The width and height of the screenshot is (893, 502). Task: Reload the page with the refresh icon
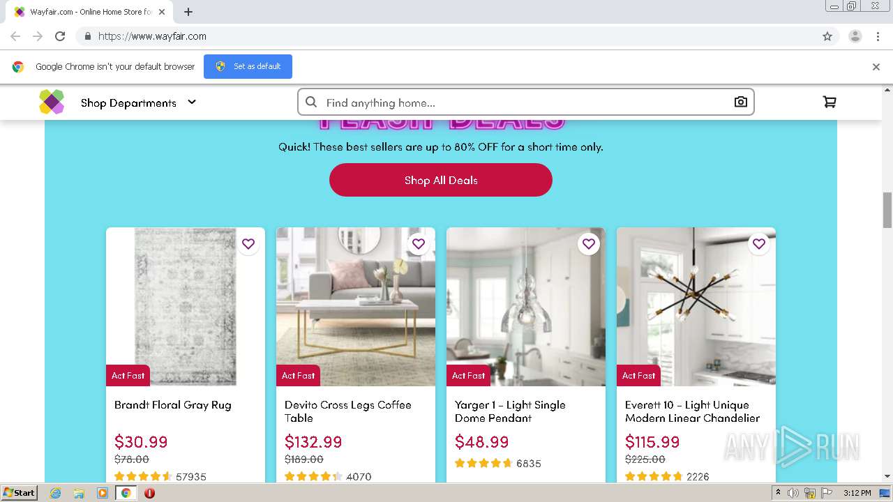click(60, 36)
